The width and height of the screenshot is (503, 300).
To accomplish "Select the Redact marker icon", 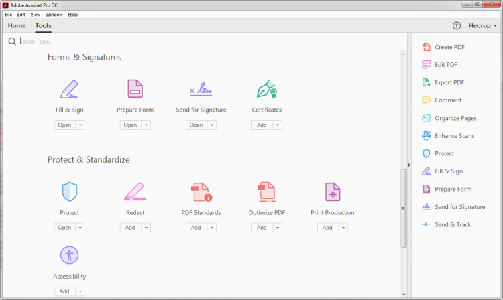I will tap(135, 192).
